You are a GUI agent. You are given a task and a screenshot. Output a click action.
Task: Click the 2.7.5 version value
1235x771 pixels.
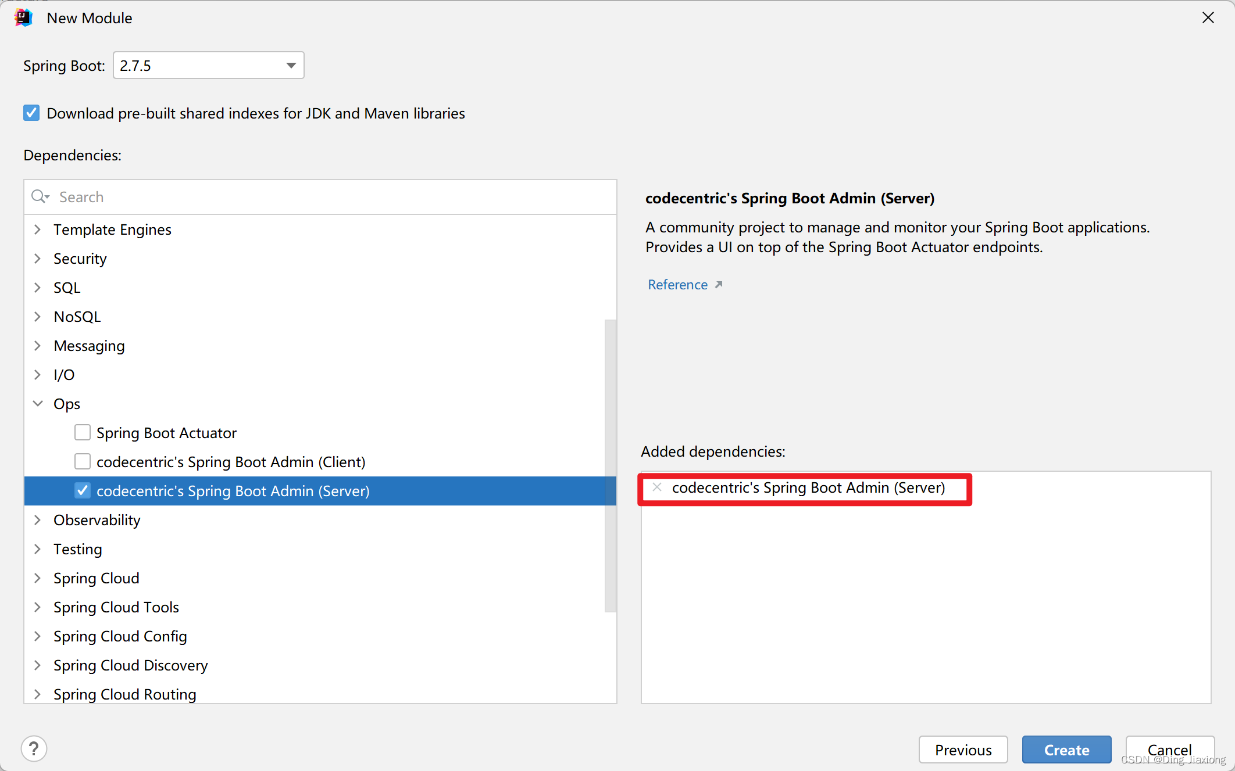(135, 66)
